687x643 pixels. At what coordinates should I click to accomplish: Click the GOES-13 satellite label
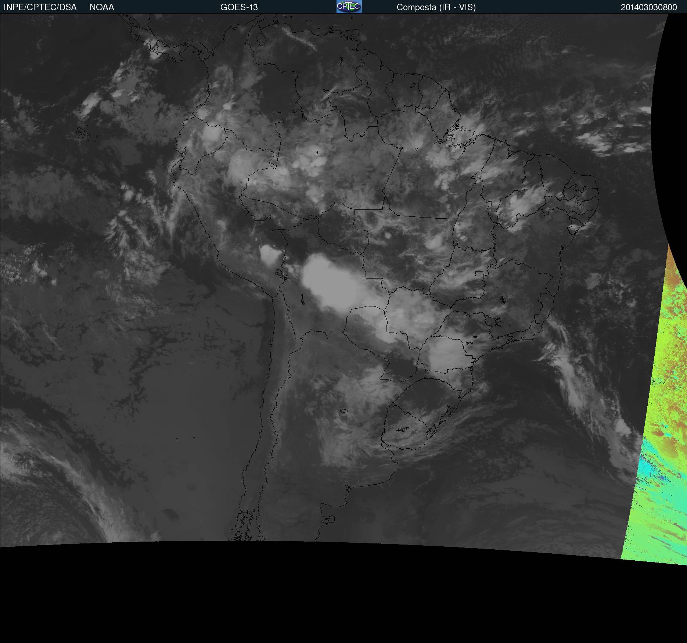click(239, 7)
